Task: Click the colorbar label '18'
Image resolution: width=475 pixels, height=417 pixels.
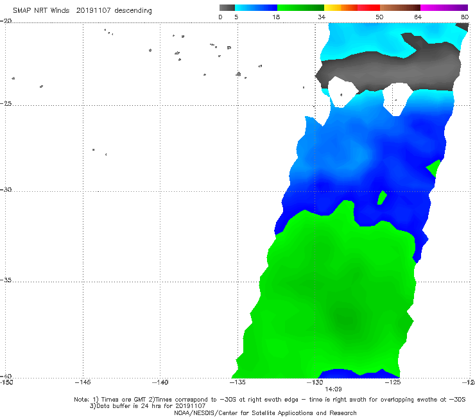Action: (x=276, y=17)
